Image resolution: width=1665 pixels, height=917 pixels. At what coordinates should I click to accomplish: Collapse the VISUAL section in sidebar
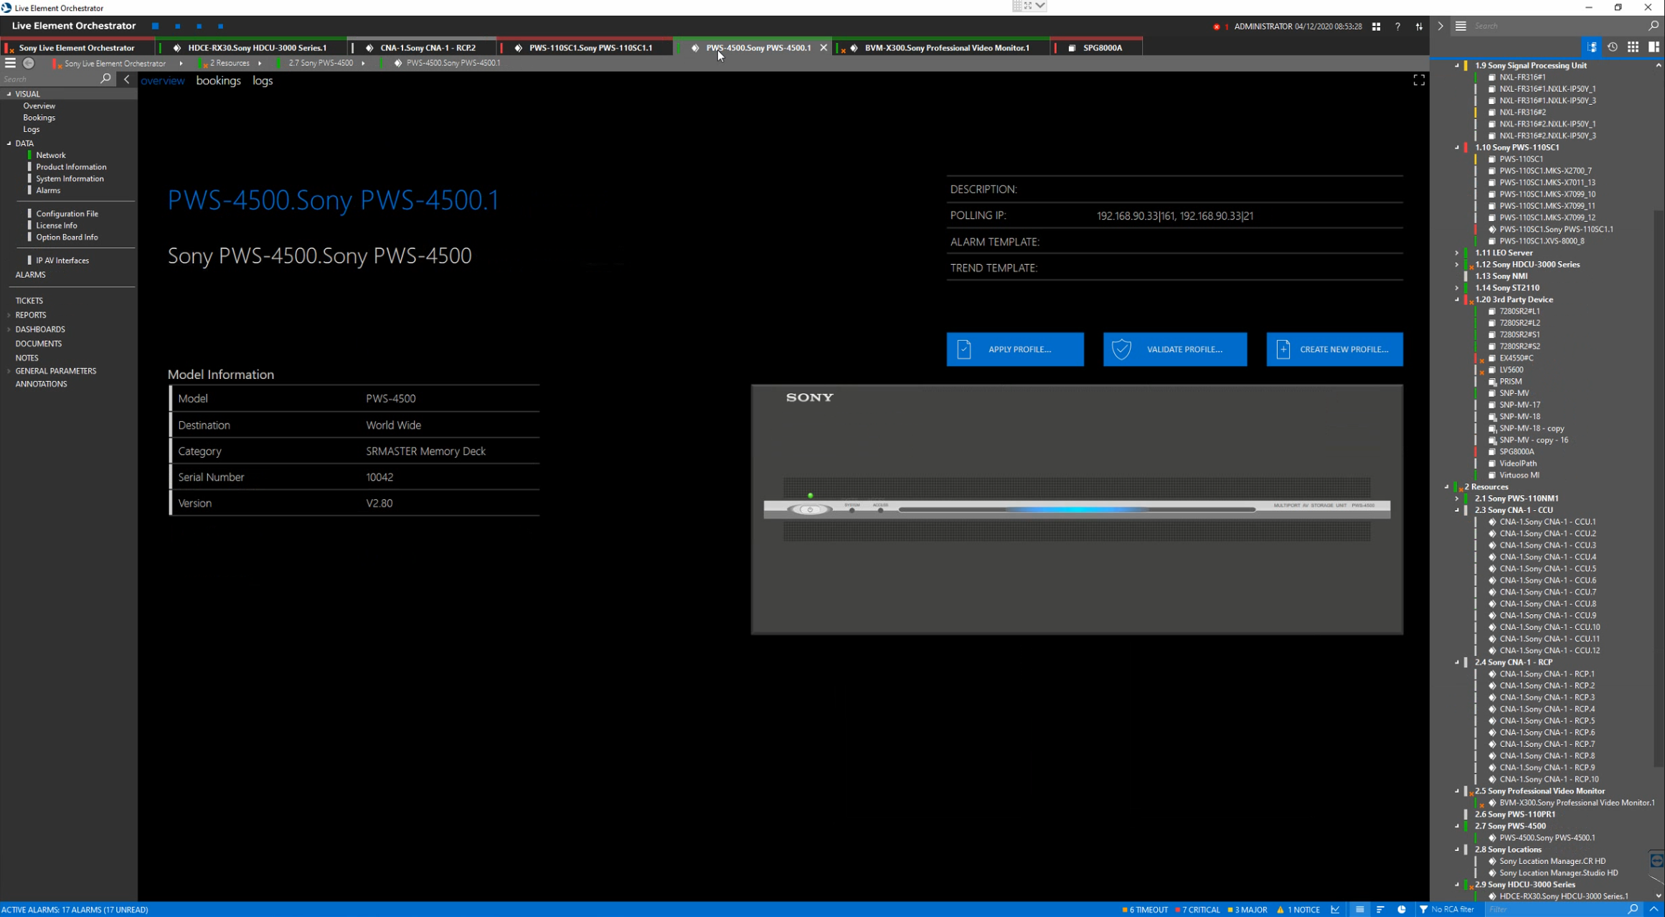(x=9, y=94)
